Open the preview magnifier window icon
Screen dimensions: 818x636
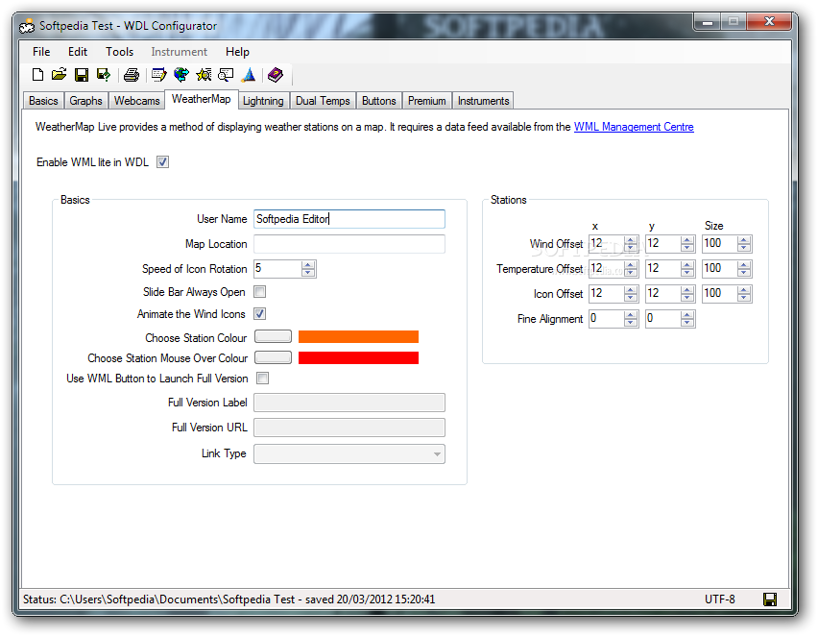tap(226, 75)
